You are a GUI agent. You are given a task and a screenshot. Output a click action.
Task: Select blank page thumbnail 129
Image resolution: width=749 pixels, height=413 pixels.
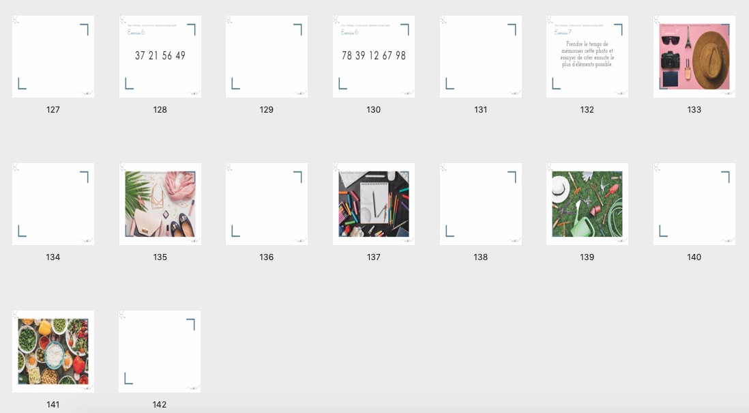pyautogui.click(x=267, y=57)
